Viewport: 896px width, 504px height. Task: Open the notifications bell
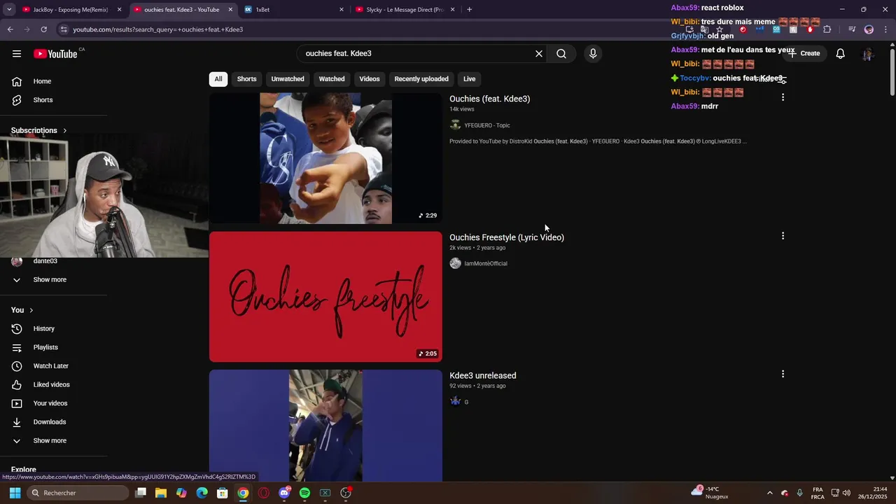841,54
